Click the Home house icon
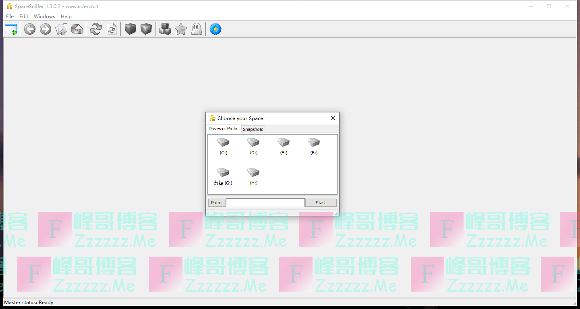The height and width of the screenshot is (309, 580). (x=77, y=29)
